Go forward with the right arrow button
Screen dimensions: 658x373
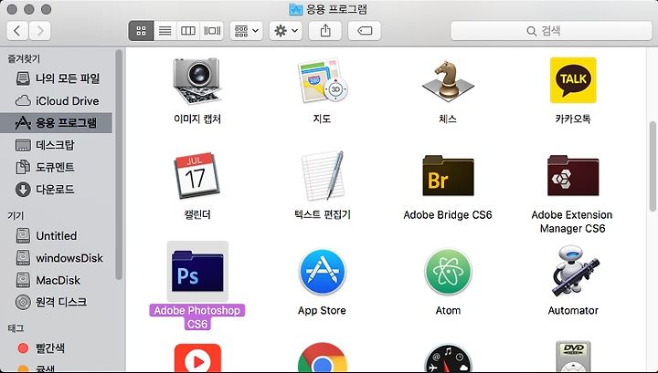(40, 31)
